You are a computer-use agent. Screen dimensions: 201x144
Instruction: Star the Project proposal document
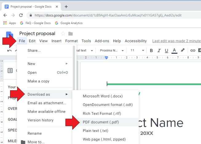click(63, 34)
